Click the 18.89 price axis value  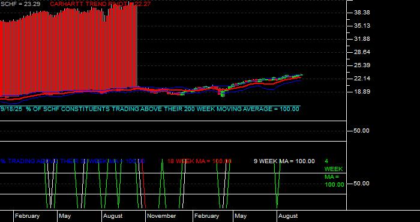point(362,92)
